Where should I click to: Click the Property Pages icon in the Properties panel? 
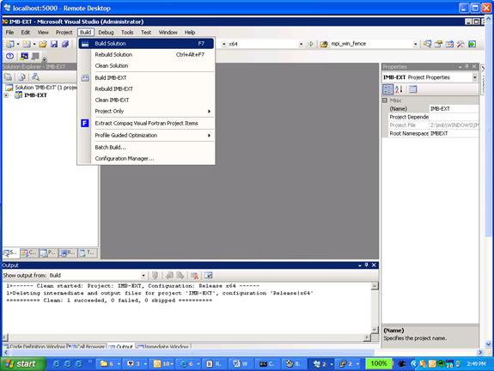point(412,89)
